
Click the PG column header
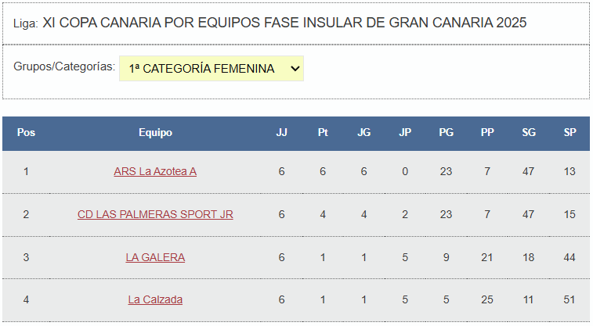[x=446, y=133]
